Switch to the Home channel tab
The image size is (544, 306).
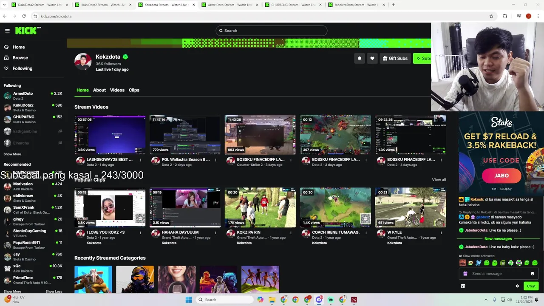pyautogui.click(x=82, y=90)
